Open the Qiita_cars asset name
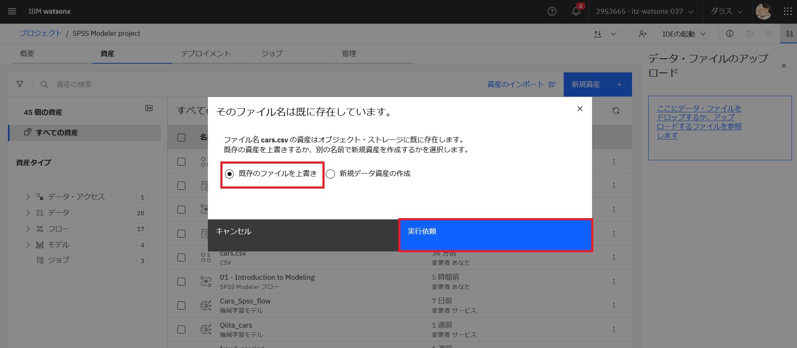This screenshot has width=797, height=348. pos(236,325)
